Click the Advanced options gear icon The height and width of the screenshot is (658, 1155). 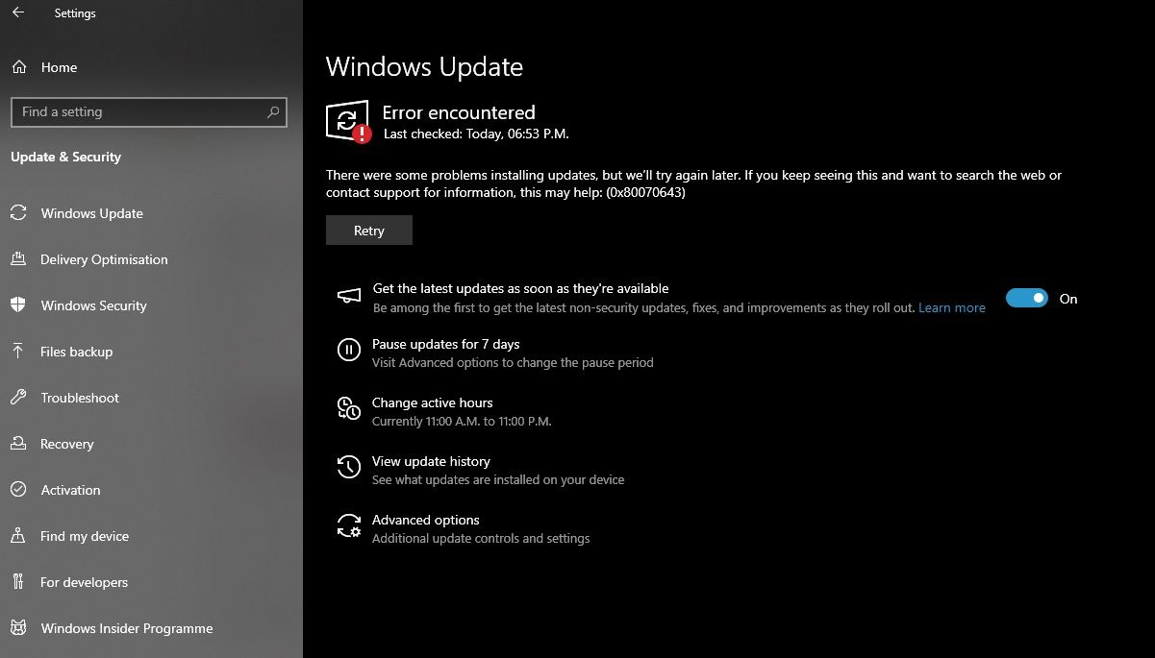point(349,525)
